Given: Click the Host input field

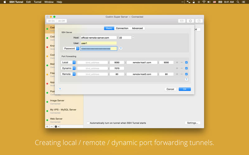Looking at the screenshot, I should pyautogui.click(x=99, y=38).
